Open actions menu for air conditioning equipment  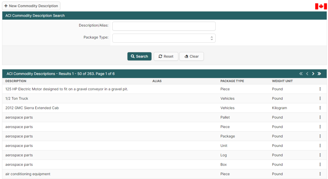point(320,174)
